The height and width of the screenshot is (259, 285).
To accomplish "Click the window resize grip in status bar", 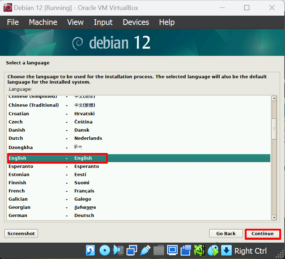I will pyautogui.click(x=280, y=254).
